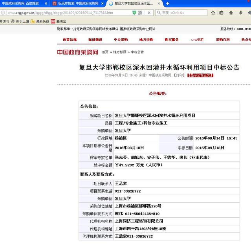This screenshot has height=244, width=251.
Task: Open the 购买服务 nav menu
Action: tap(172, 40)
